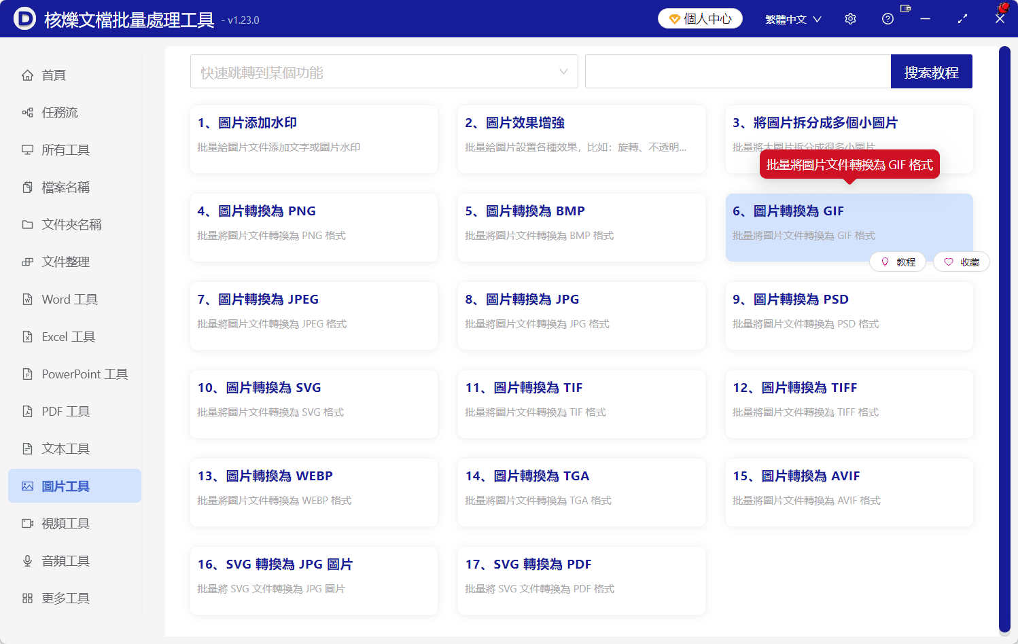Click the file icon beside 檔案名稱
1018x644 pixels.
tap(27, 187)
